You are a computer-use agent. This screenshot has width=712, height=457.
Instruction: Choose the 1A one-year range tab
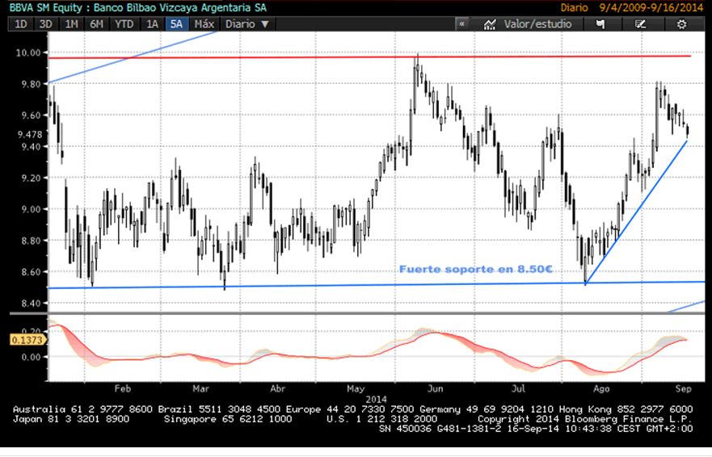click(152, 24)
